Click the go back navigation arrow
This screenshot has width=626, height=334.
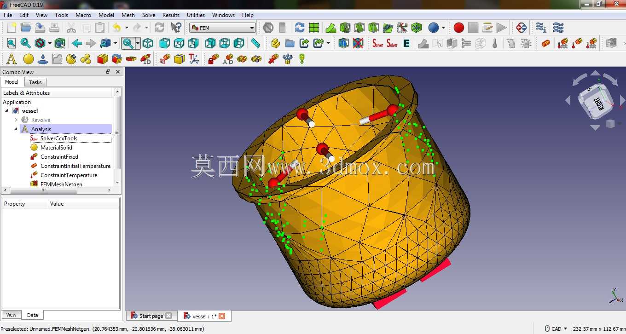77,43
